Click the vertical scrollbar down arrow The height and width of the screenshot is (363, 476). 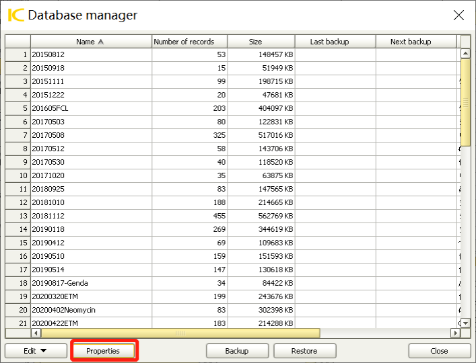pyautogui.click(x=465, y=323)
